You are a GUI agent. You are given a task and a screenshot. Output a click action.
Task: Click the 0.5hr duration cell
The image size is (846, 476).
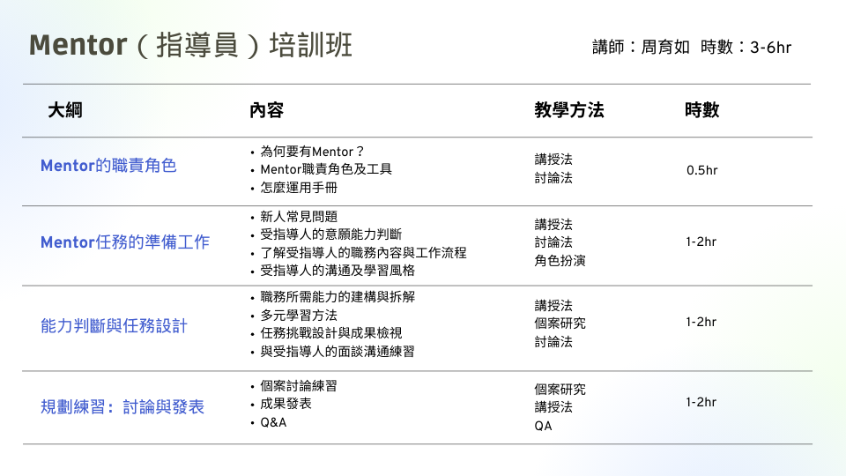pyautogui.click(x=702, y=170)
